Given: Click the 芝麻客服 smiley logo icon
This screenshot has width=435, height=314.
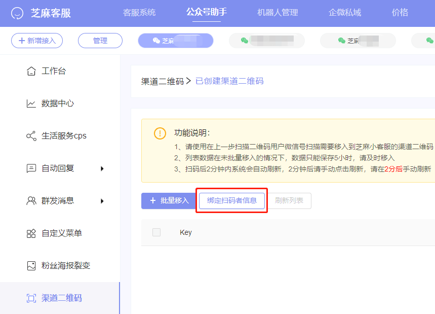Looking at the screenshot, I should pyautogui.click(x=17, y=13).
